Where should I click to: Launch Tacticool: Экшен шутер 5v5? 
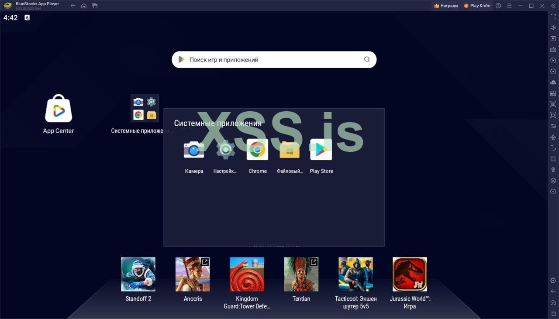[x=355, y=274]
